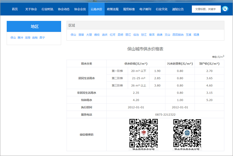Click the 第三阶梯 tier cell
The height and width of the screenshot is (156, 233).
[117, 86]
